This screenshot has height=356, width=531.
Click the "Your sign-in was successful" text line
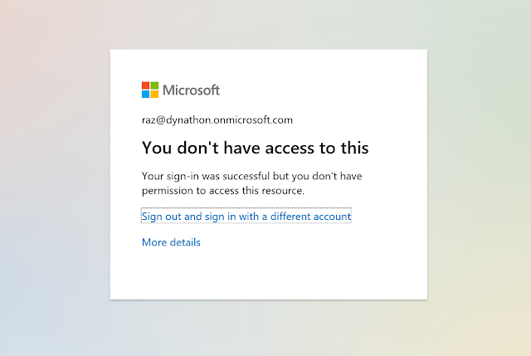pos(251,176)
